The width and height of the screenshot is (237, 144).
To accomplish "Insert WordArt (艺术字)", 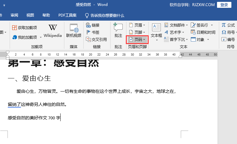I will [x=174, y=32].
